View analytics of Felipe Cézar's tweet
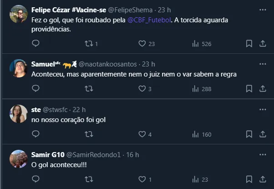The image size is (274, 189). click(196, 44)
